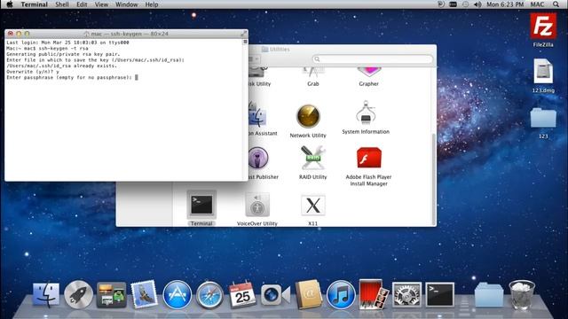
Task: Click the volume icon in menu bar
Action: click(477, 4)
